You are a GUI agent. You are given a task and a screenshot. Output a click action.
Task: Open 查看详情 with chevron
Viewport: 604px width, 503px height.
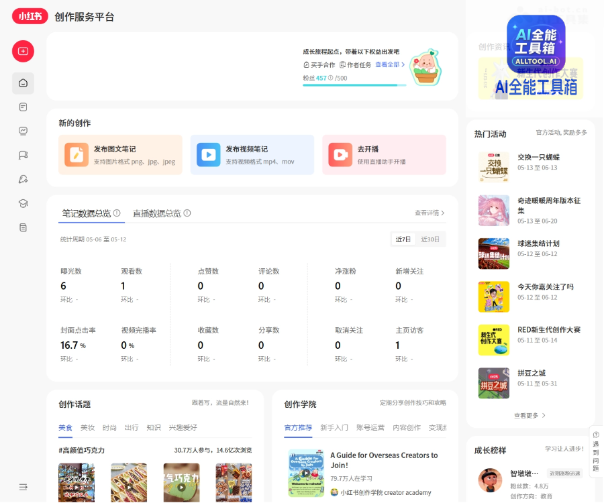(430, 213)
